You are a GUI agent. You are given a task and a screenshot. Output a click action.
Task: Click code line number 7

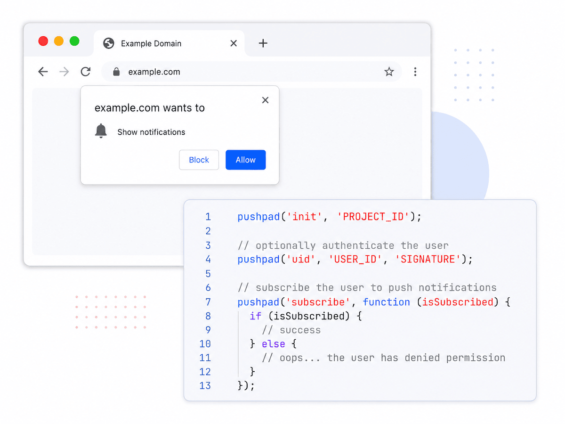pyautogui.click(x=208, y=302)
